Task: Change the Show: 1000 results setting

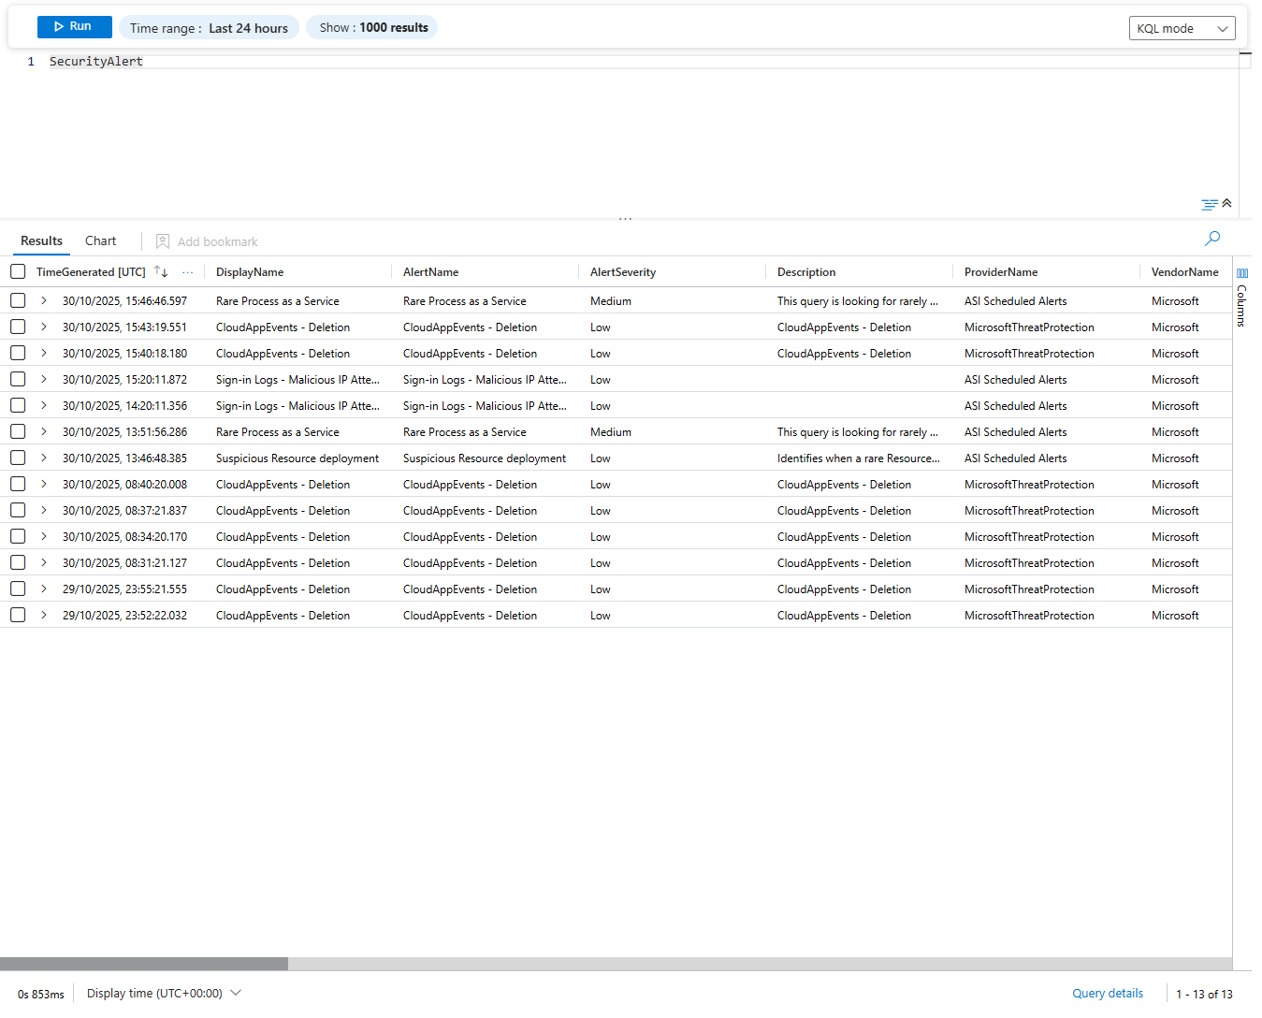Action: pyautogui.click(x=371, y=27)
